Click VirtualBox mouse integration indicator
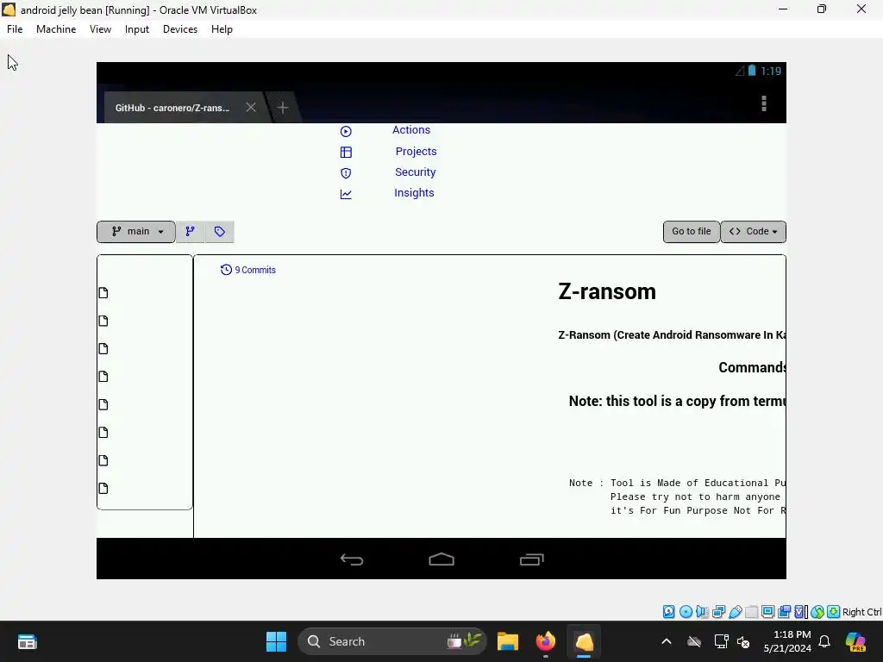Viewport: 883px width, 662px height. [x=817, y=612]
